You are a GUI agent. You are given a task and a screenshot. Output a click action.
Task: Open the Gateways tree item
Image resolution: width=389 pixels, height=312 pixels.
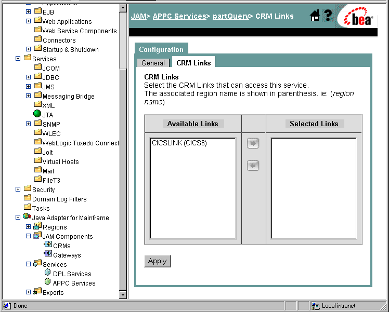(67, 255)
